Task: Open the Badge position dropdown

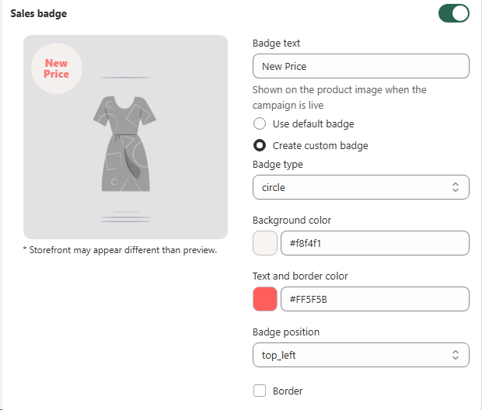Action: tap(361, 355)
